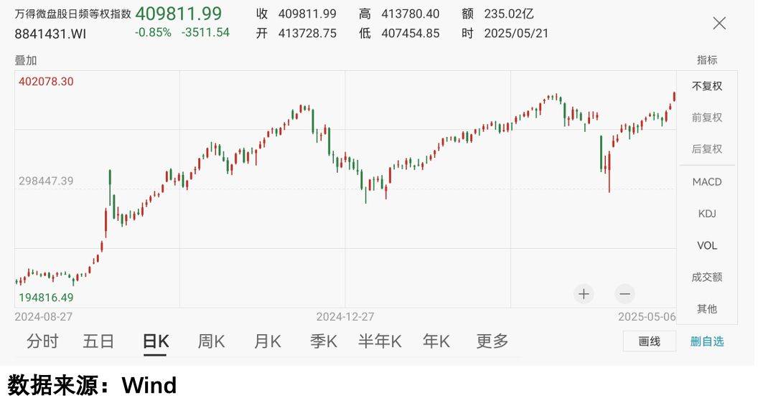
Task: Expand 其他 indicators list
Action: click(x=707, y=309)
